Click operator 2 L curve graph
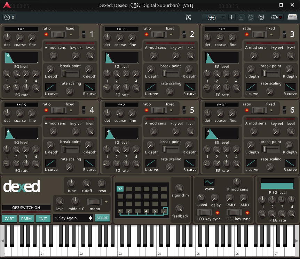Viewport: 300px width, 259px height. (x=151, y=87)
